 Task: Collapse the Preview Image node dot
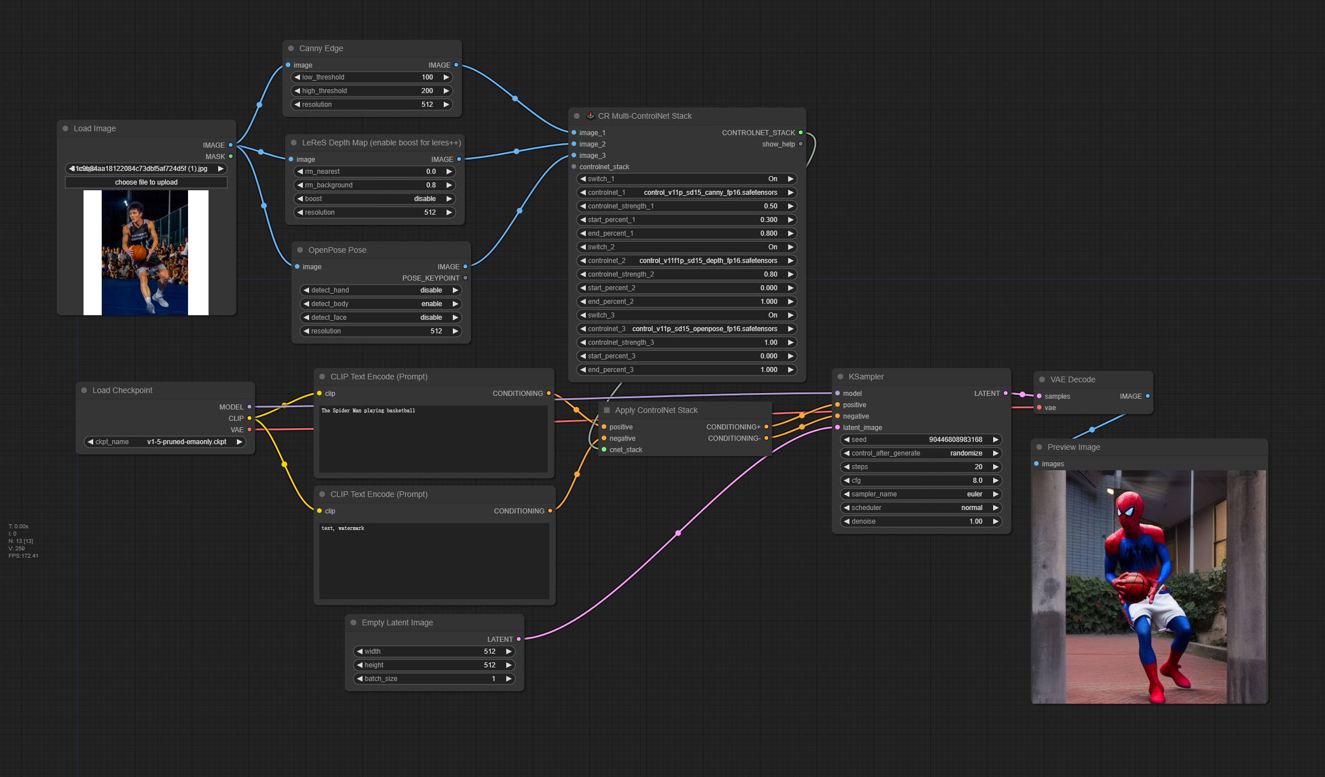tap(1039, 447)
